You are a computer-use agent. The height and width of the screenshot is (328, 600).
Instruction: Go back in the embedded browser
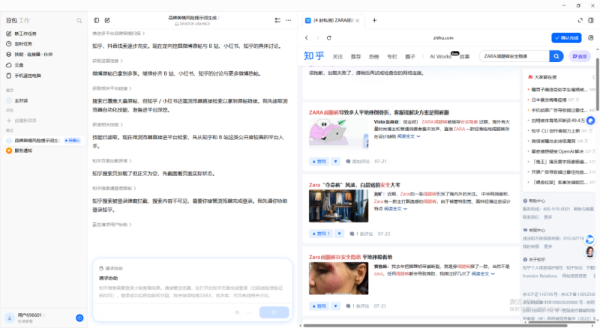[x=307, y=38]
